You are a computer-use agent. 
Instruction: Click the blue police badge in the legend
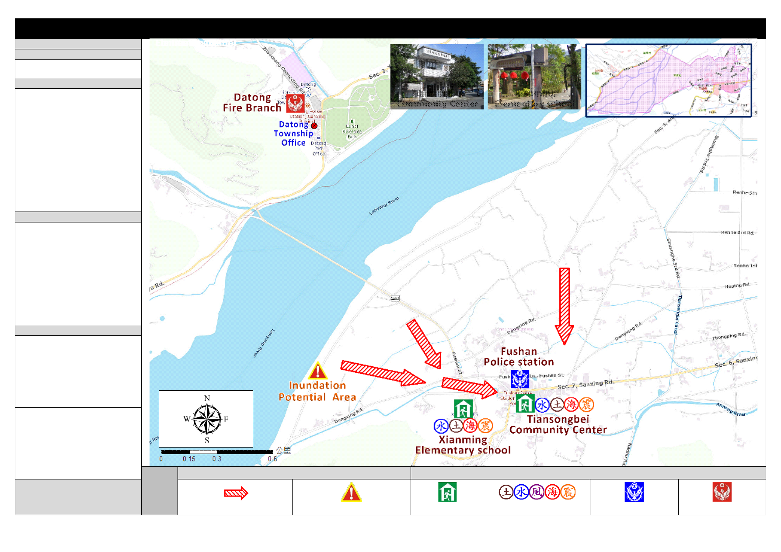tap(634, 492)
